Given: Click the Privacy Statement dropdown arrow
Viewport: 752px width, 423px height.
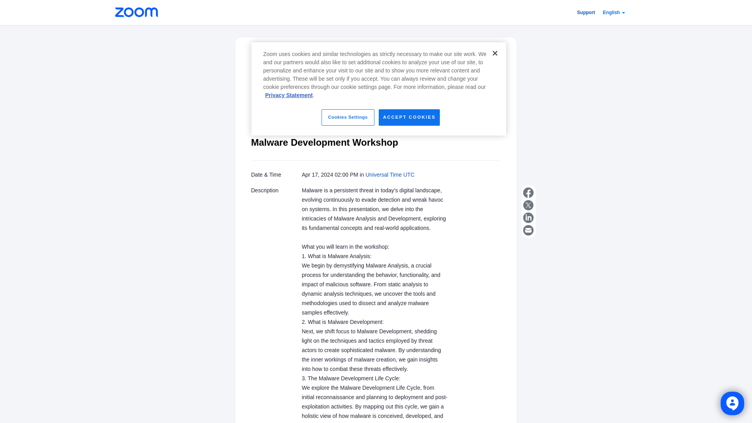Looking at the screenshot, I should [289, 95].
